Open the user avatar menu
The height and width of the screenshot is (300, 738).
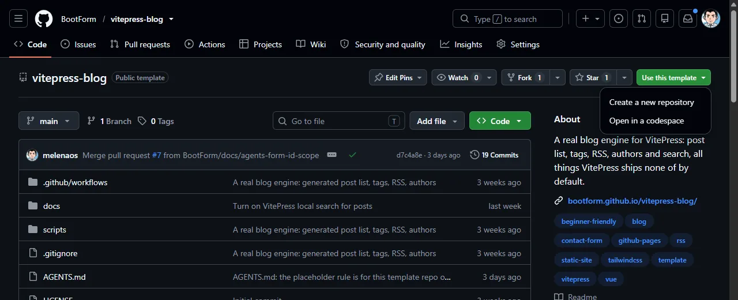(x=711, y=19)
